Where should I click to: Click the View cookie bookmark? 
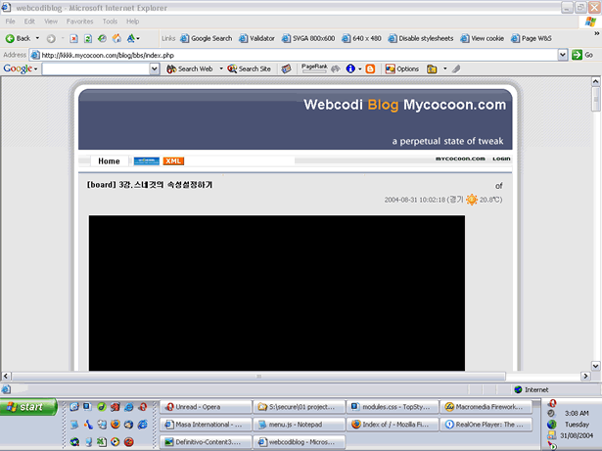pos(483,38)
